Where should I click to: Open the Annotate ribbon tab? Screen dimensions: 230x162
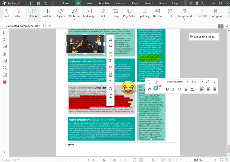[104, 3]
